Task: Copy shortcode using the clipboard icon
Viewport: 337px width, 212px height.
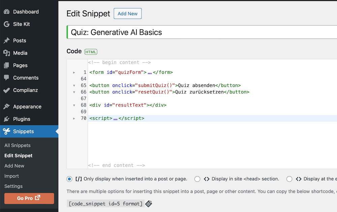Action: pos(149,204)
